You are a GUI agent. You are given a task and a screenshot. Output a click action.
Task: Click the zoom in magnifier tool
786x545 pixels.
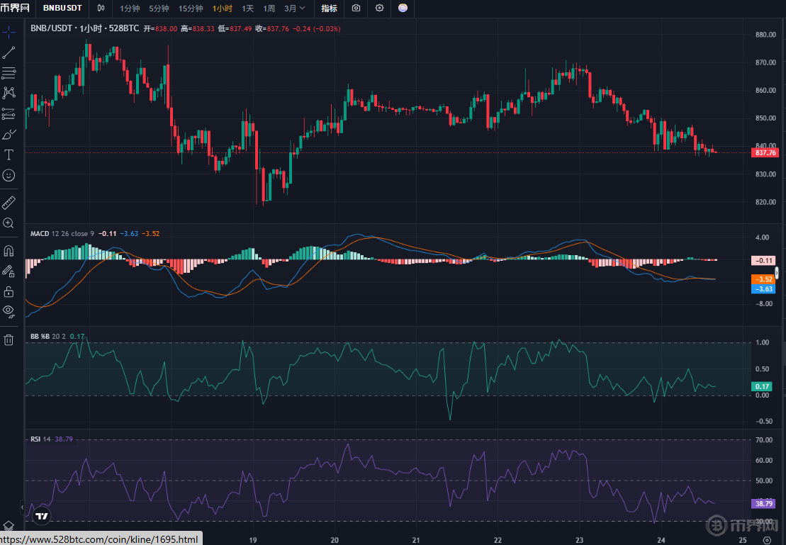[9, 223]
